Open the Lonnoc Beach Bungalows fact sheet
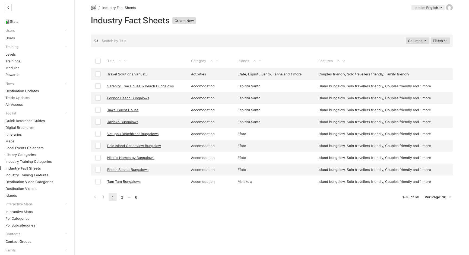The image size is (469, 255). (128, 98)
